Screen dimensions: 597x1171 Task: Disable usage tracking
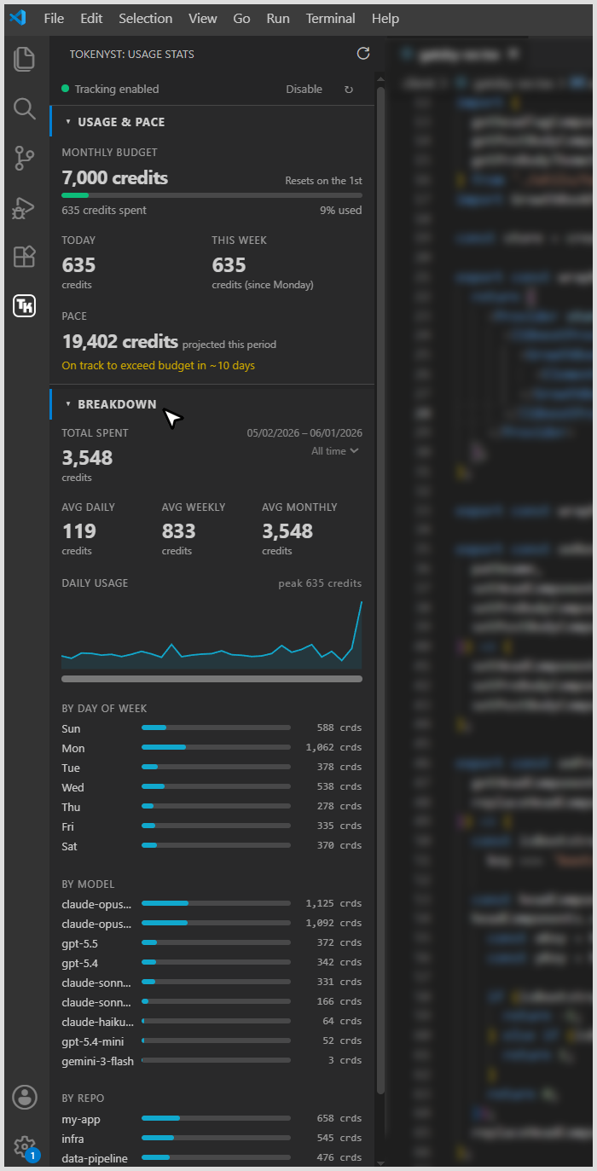point(304,89)
